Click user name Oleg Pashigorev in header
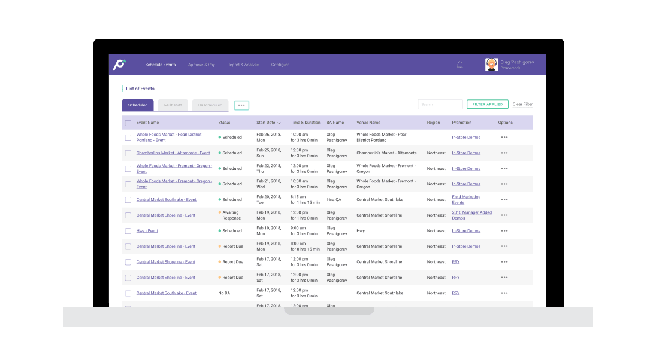Screen dimensions: 656x347 [x=517, y=62]
